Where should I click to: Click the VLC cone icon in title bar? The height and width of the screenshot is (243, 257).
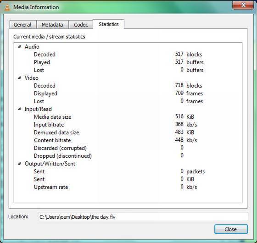pyautogui.click(x=7, y=7)
